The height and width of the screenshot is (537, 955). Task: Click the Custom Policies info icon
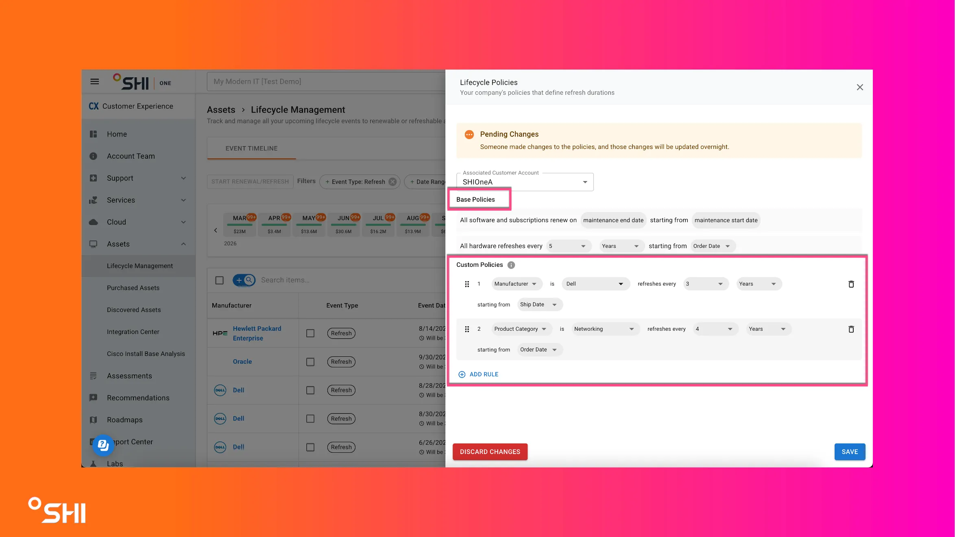point(511,265)
